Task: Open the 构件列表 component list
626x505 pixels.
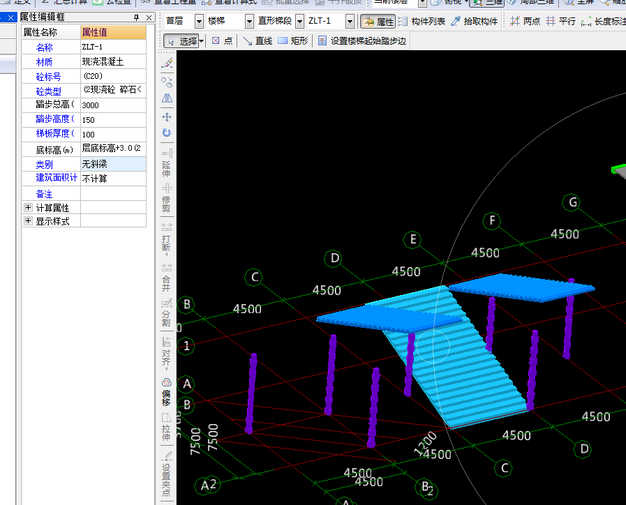Action: 422,22
